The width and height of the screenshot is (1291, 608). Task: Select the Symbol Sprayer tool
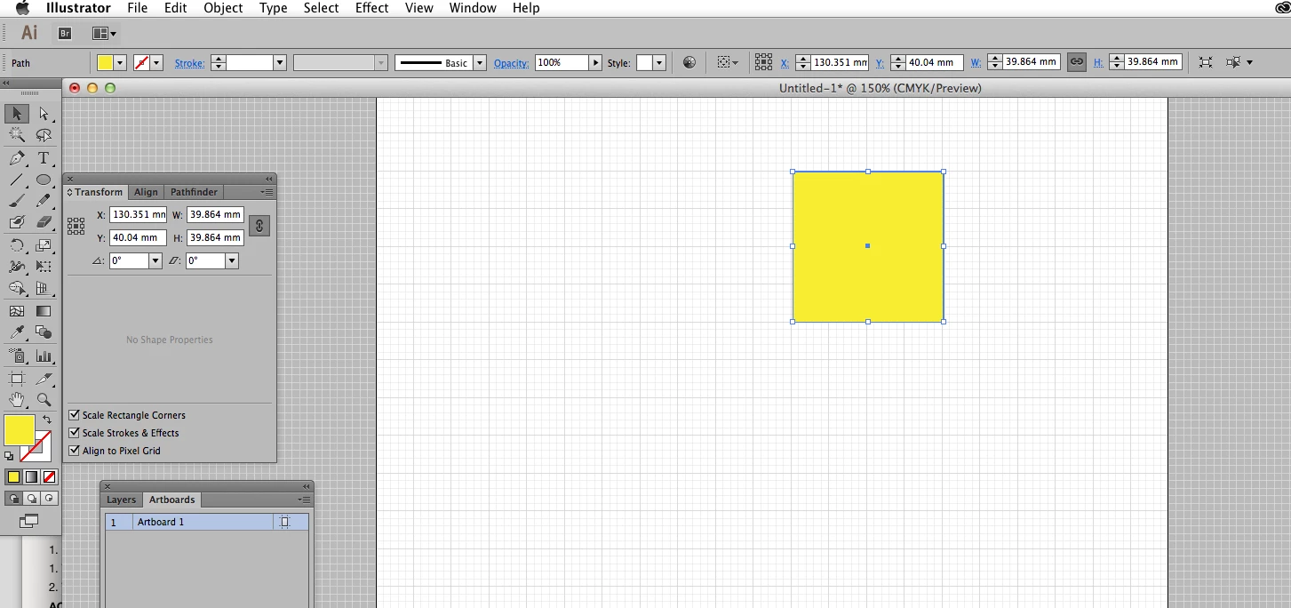17,356
